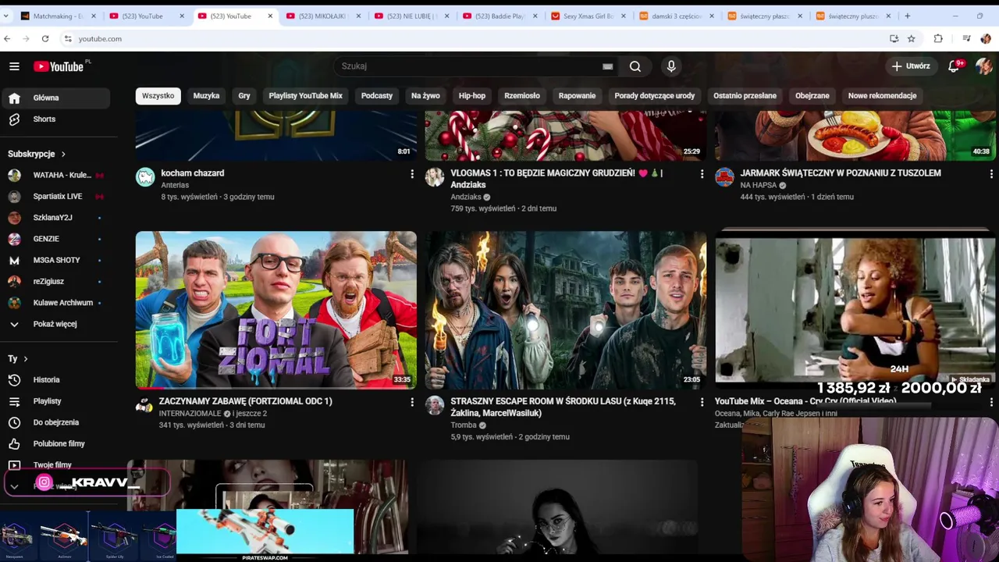Click the Utwórz create button

coord(911,66)
